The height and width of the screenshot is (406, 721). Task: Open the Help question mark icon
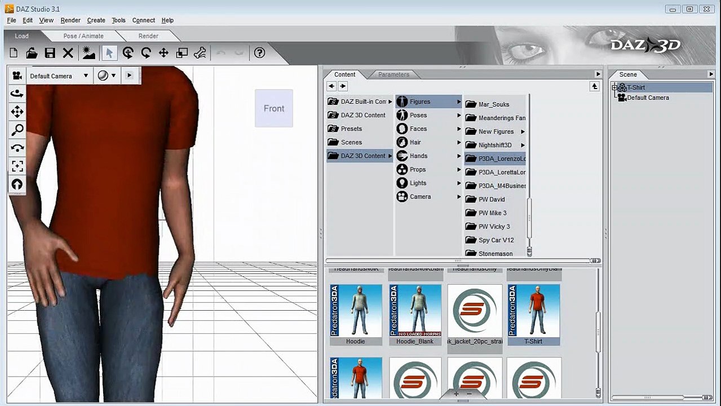[x=259, y=52]
